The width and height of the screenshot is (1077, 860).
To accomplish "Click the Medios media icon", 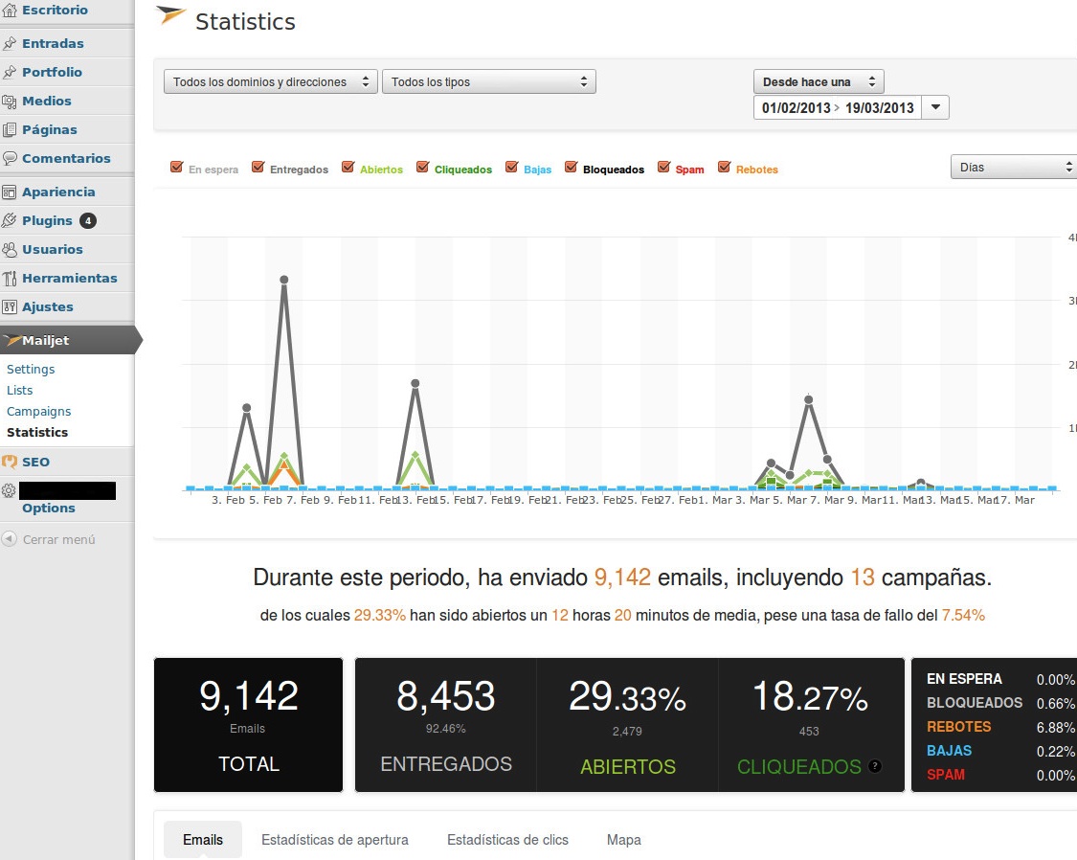I will pos(10,102).
